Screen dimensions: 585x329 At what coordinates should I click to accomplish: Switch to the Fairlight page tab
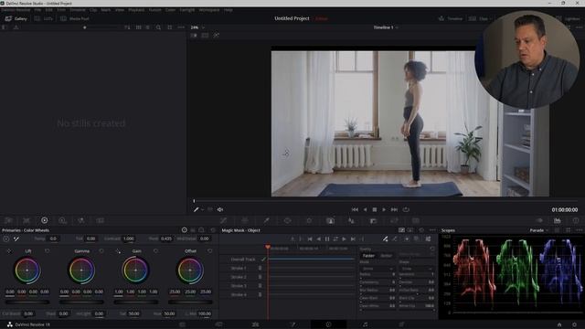click(366, 324)
